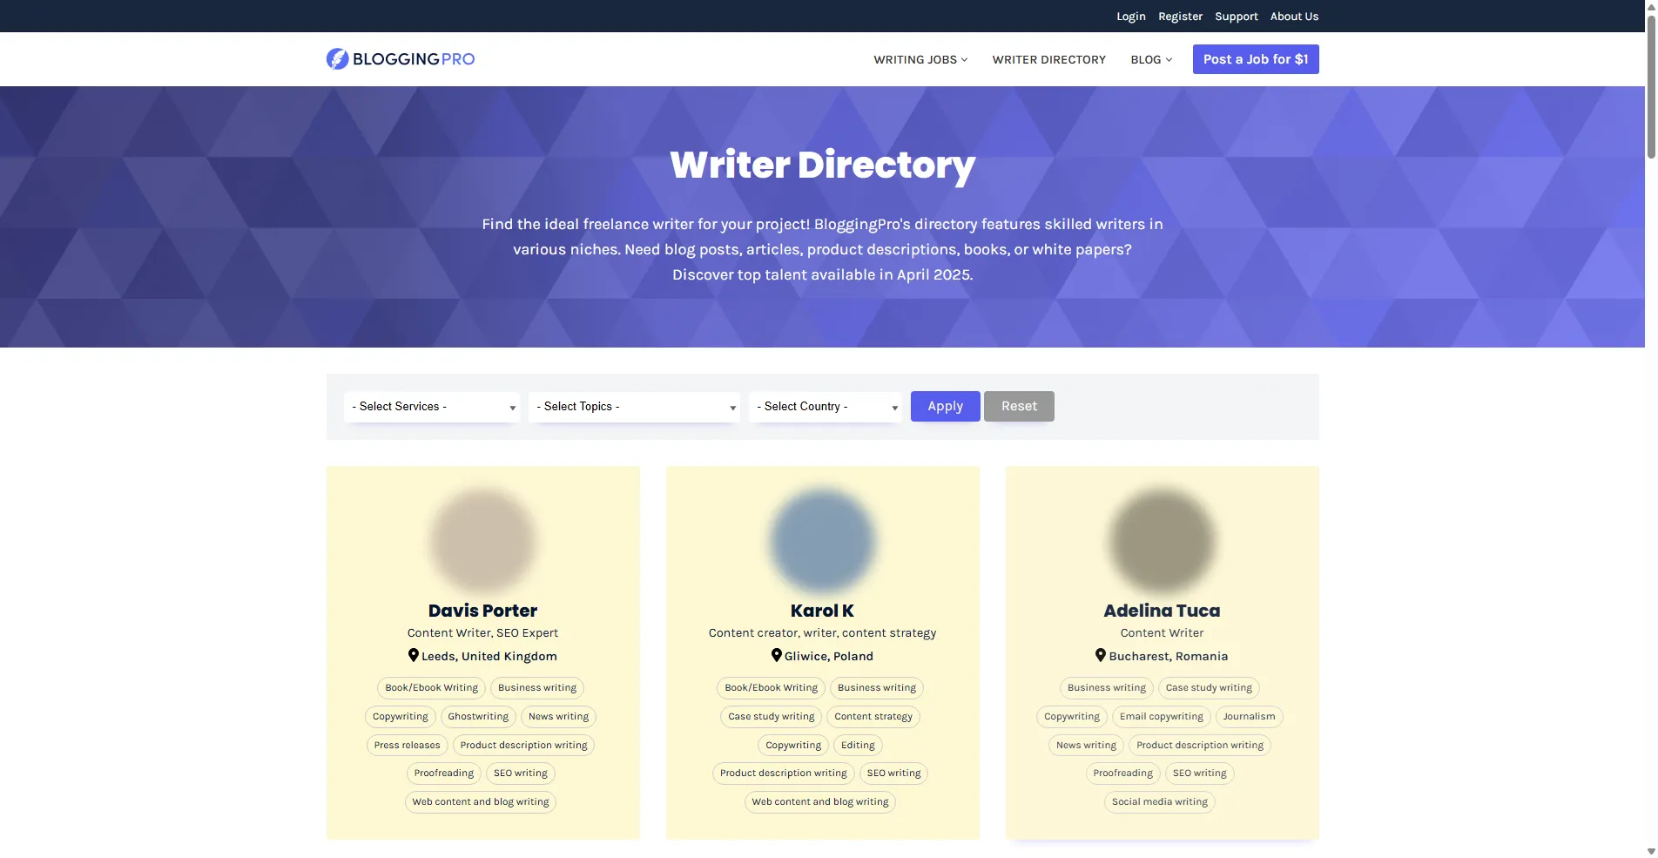Screen dimensions: 1658x858
Task: Click the location pin beside Gliwice, Poland
Action: click(x=777, y=655)
